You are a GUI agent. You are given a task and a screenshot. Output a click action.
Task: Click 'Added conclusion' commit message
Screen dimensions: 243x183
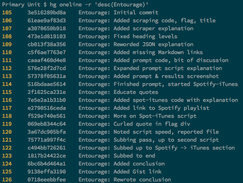click(x=139, y=164)
